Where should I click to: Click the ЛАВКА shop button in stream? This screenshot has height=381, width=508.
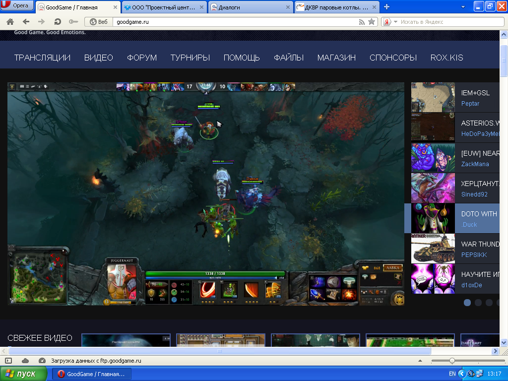click(393, 268)
